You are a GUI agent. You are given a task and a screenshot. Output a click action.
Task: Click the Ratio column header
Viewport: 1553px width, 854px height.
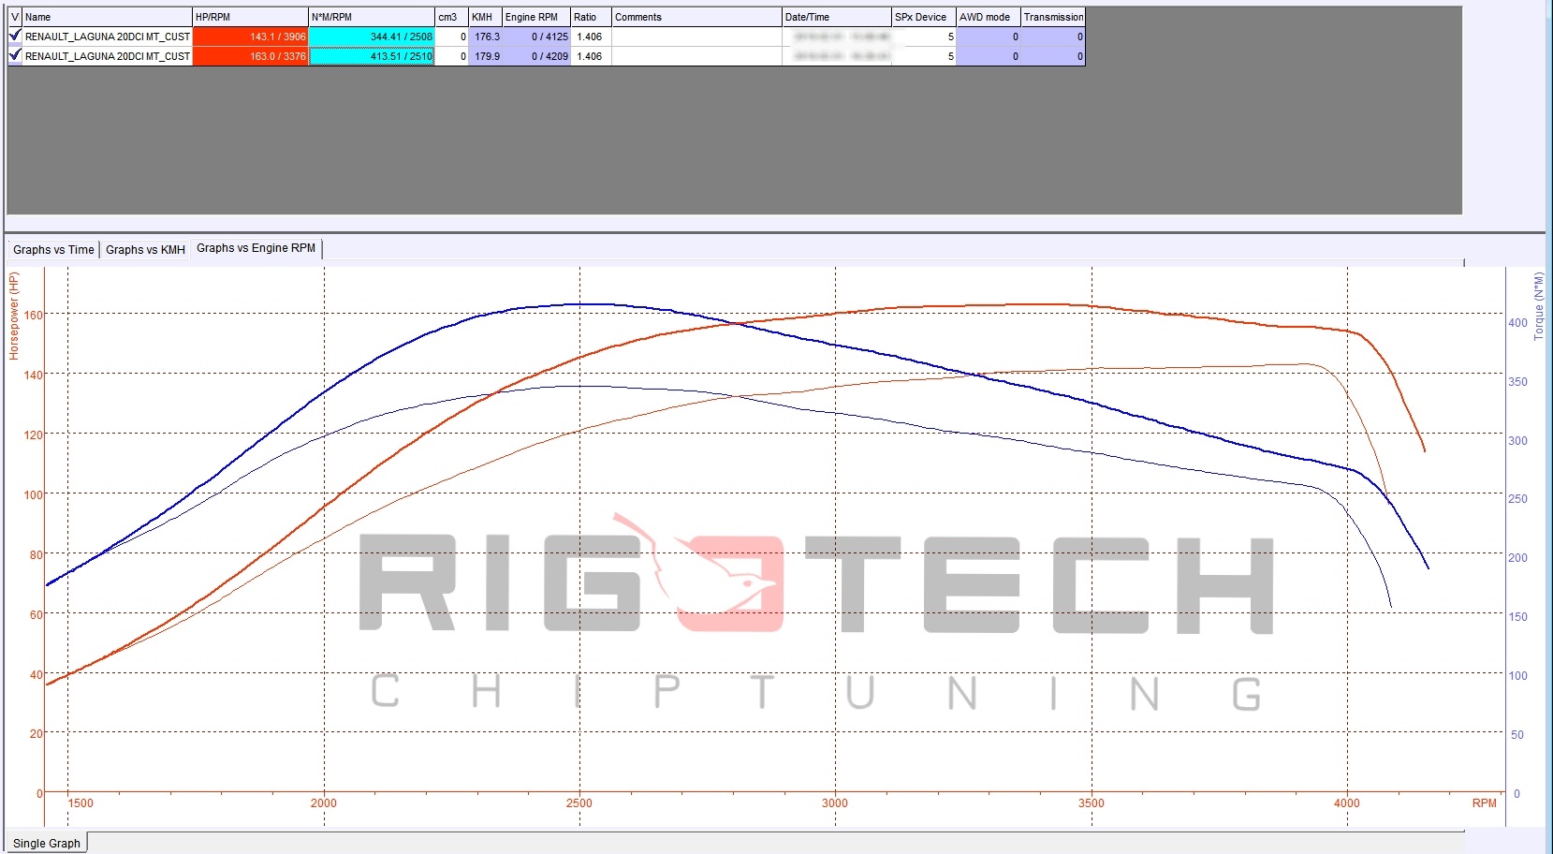(591, 17)
